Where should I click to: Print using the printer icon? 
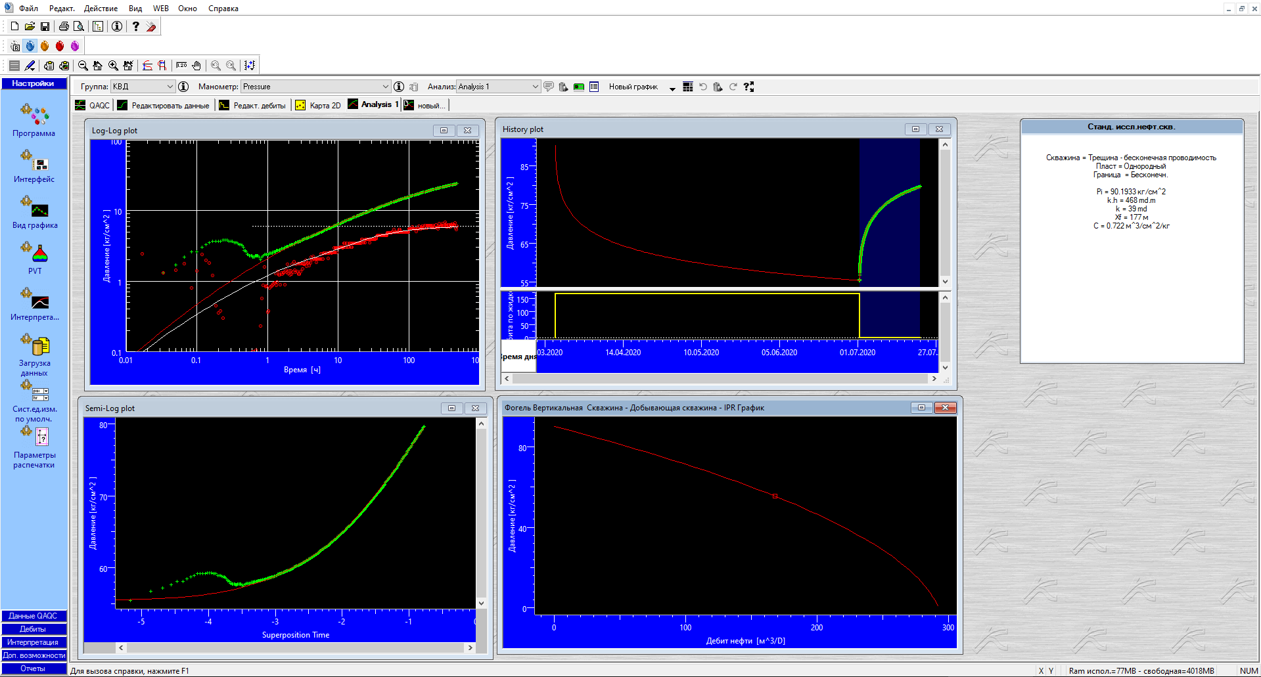(x=64, y=26)
